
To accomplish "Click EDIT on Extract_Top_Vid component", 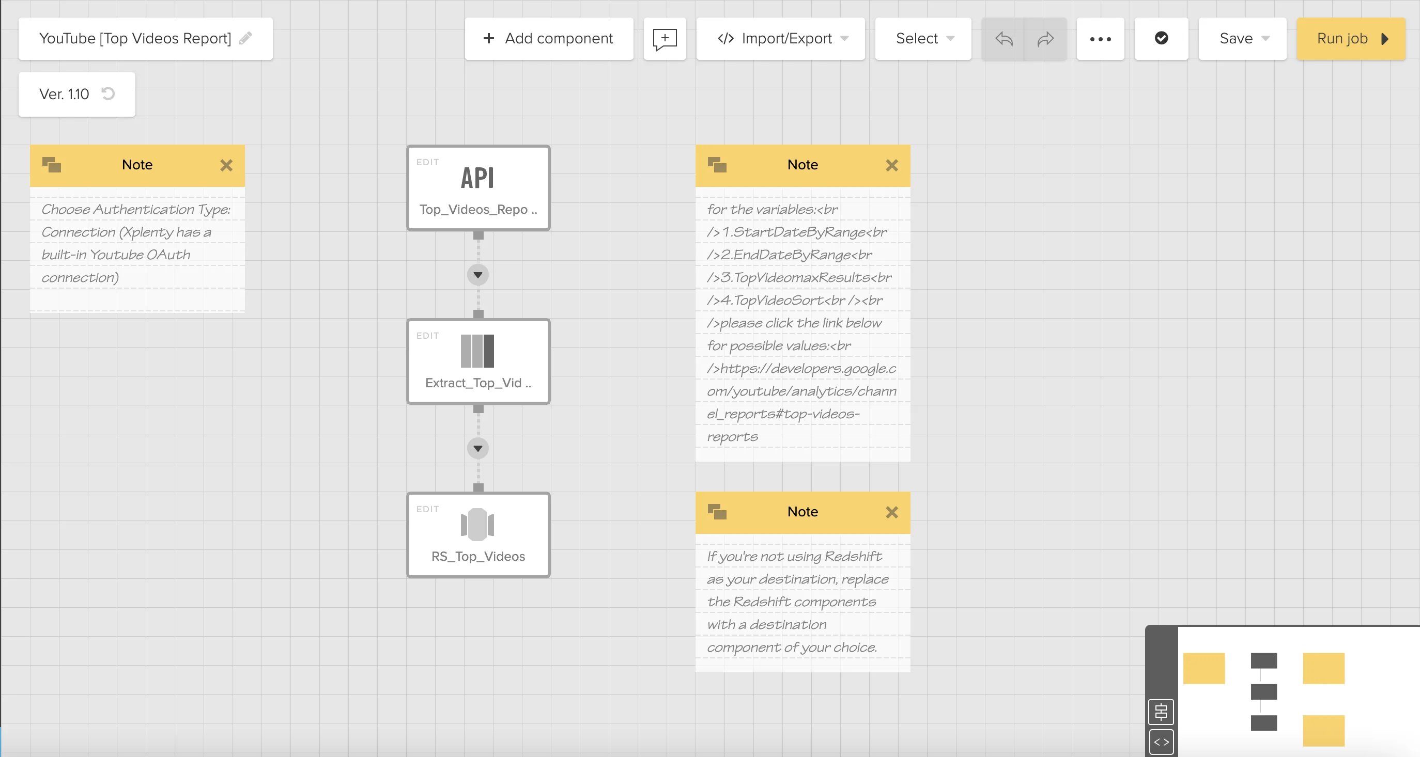I will click(x=428, y=336).
